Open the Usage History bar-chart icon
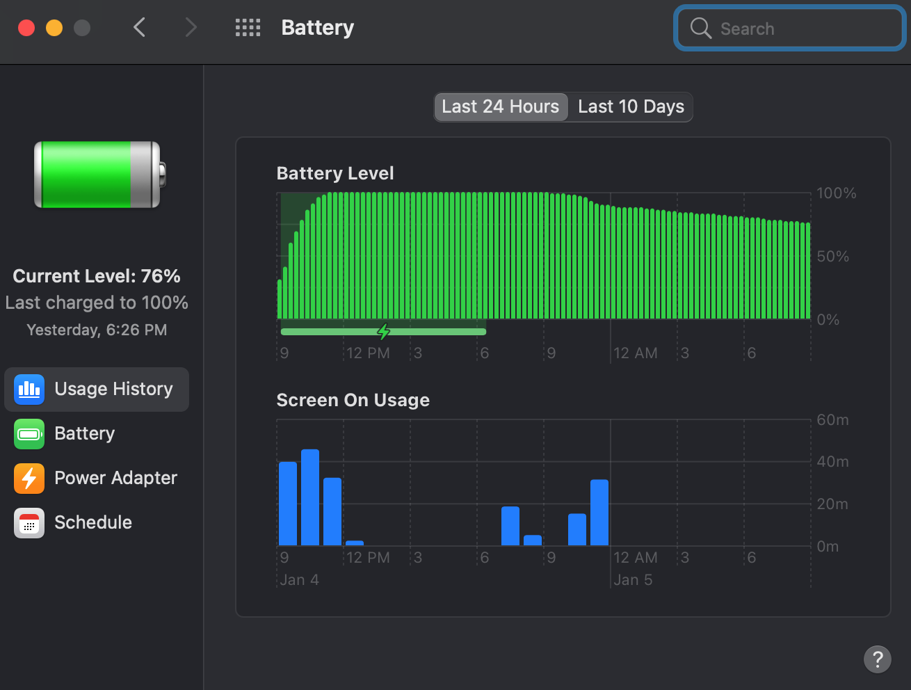Screen dimensions: 911x690 pos(29,389)
